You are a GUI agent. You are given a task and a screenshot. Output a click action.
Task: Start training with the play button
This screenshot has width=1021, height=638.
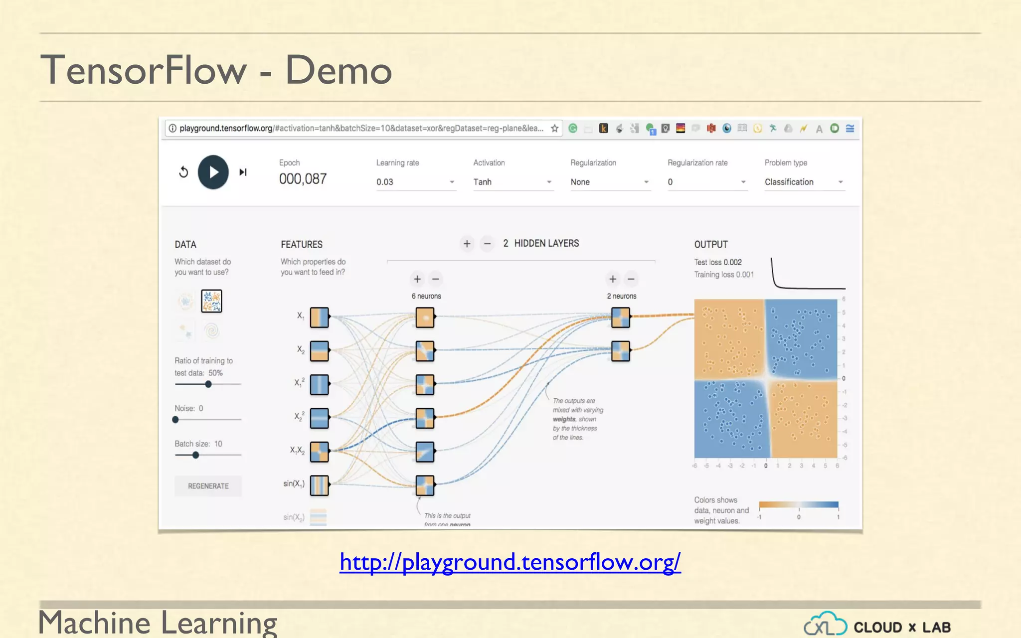point(213,172)
